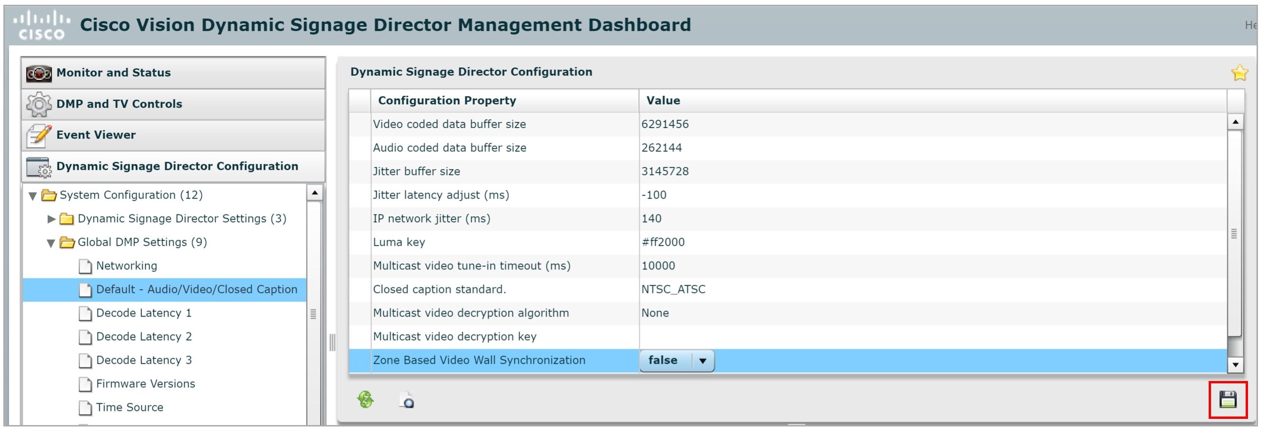Click the Monitor and Status camera icon
Screen dimensions: 1267x435
39,73
